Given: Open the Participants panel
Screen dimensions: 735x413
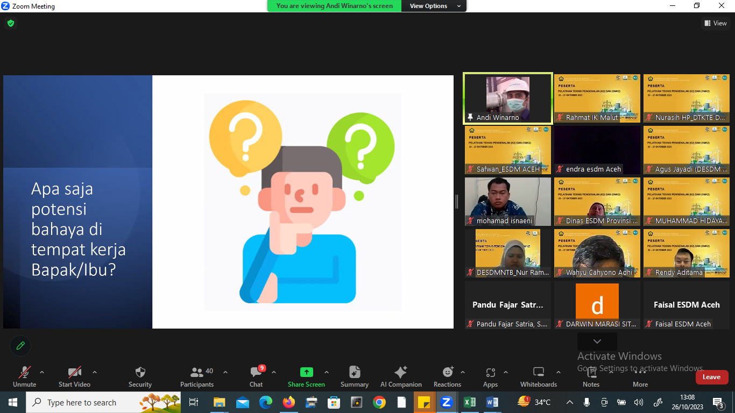Looking at the screenshot, I should tap(197, 372).
